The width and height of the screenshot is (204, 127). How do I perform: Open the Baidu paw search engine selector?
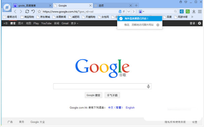point(141,11)
